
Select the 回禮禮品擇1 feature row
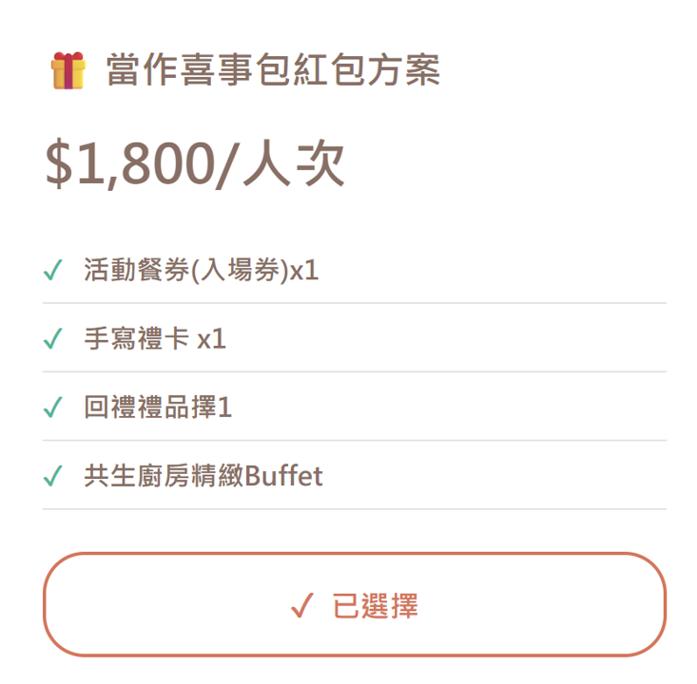click(158, 408)
